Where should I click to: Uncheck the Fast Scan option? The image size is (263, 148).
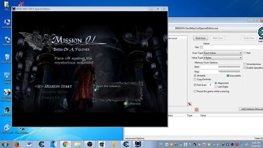click(x=195, y=85)
